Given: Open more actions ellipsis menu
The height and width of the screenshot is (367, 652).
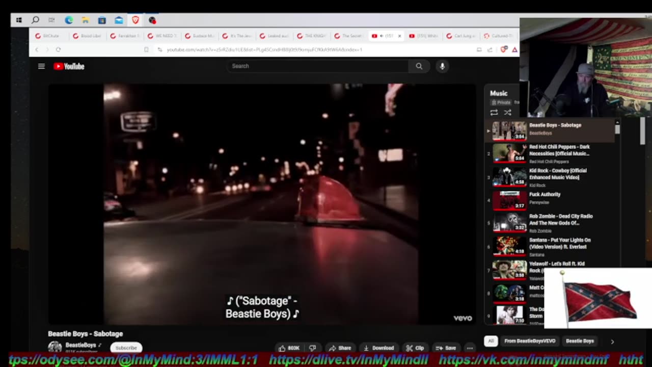Looking at the screenshot, I should coord(470,348).
